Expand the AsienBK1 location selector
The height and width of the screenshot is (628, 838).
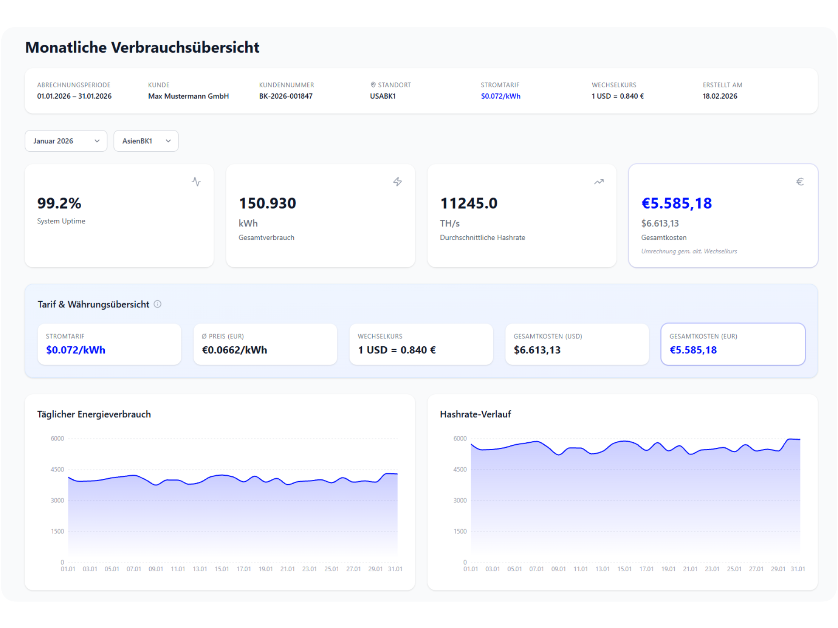pyautogui.click(x=146, y=140)
